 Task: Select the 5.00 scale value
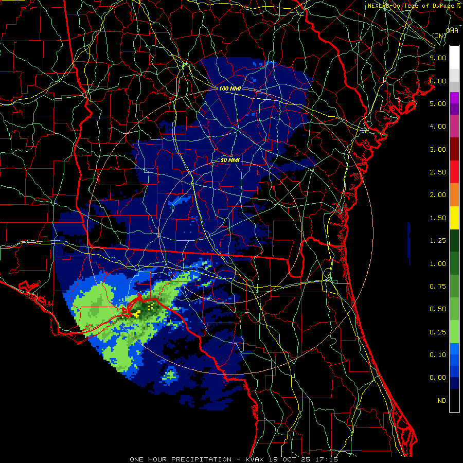[438, 103]
